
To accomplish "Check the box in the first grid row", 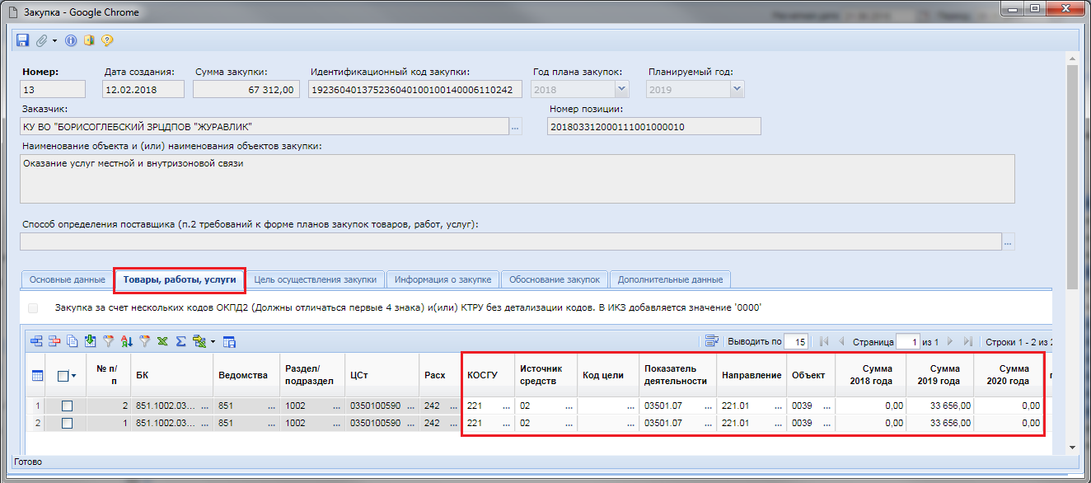I will tap(68, 406).
